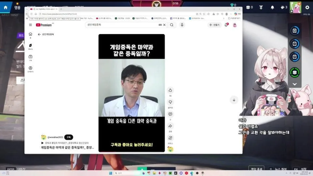Reload the page with the browser refresh button

[x=31, y=14]
